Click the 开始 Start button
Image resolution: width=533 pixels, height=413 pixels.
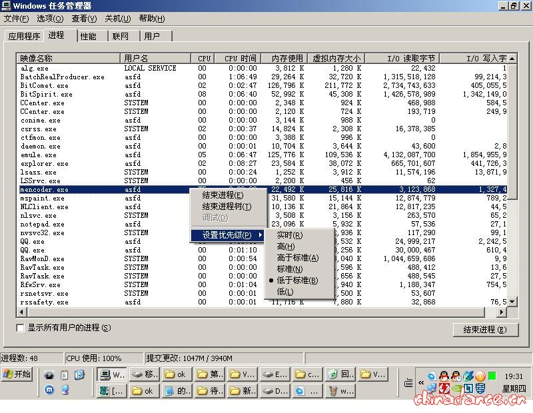(19, 374)
